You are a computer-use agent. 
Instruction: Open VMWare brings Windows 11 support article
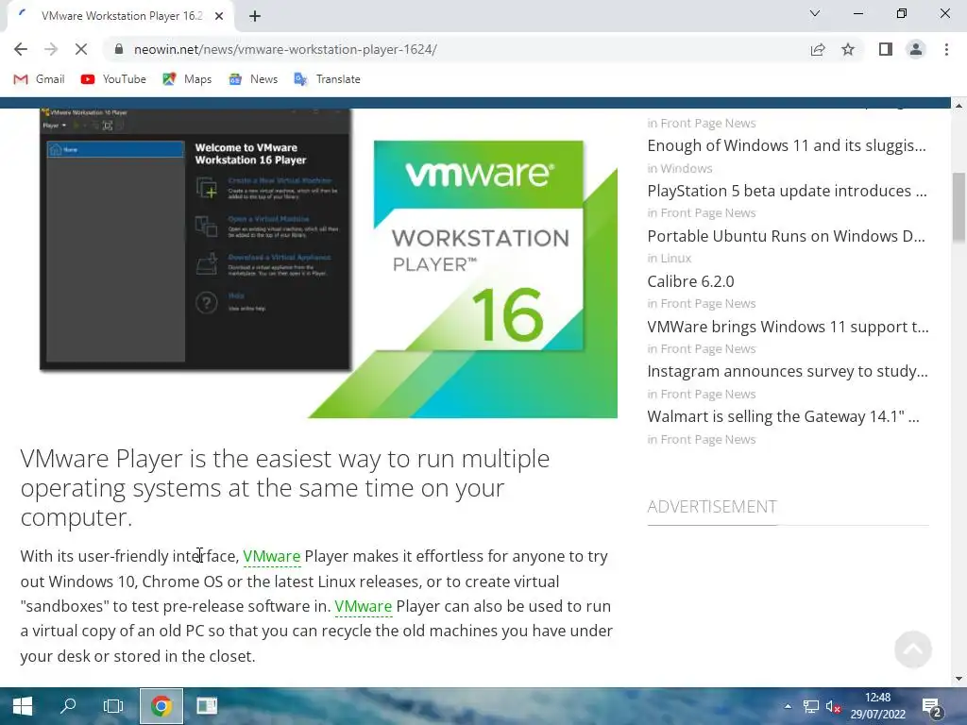(x=788, y=327)
